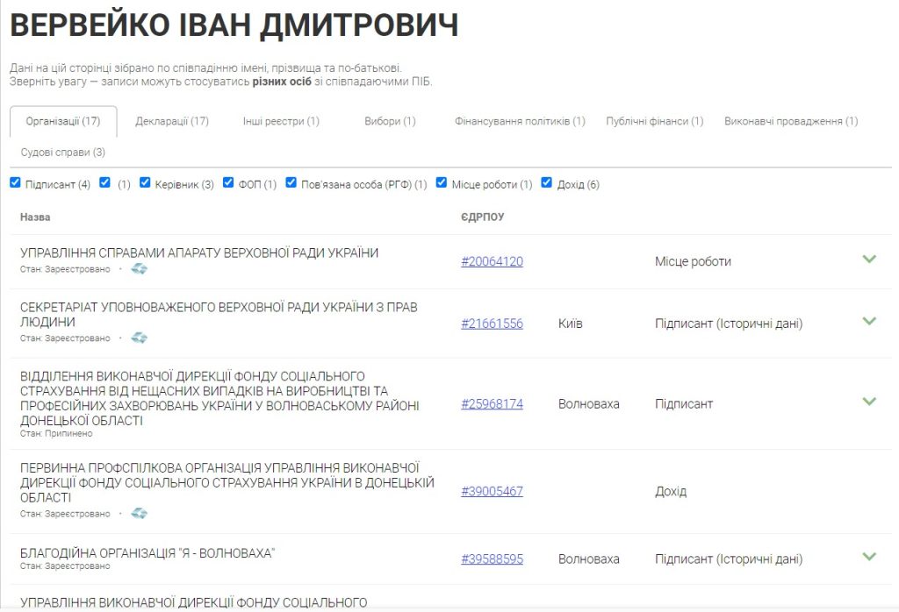Expand the Управління справами апарату row chevron
Viewport: 899px width, 612px height.
pos(869,260)
